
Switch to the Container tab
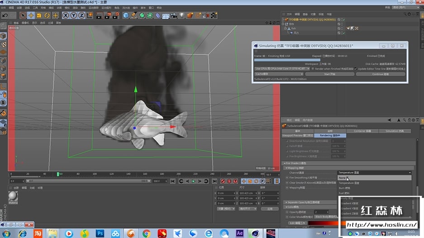[362, 131]
